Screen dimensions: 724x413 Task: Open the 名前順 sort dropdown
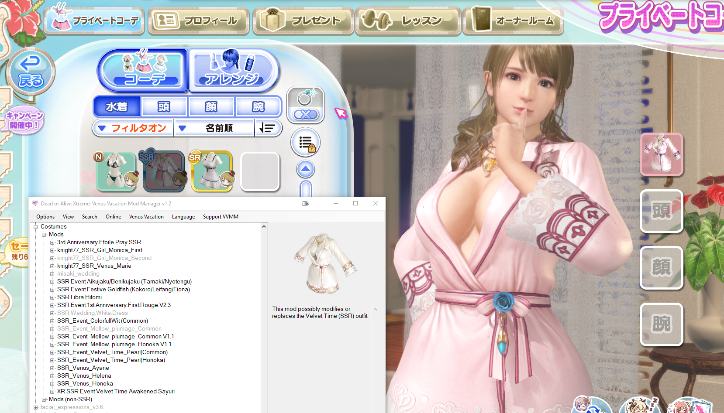(x=214, y=128)
